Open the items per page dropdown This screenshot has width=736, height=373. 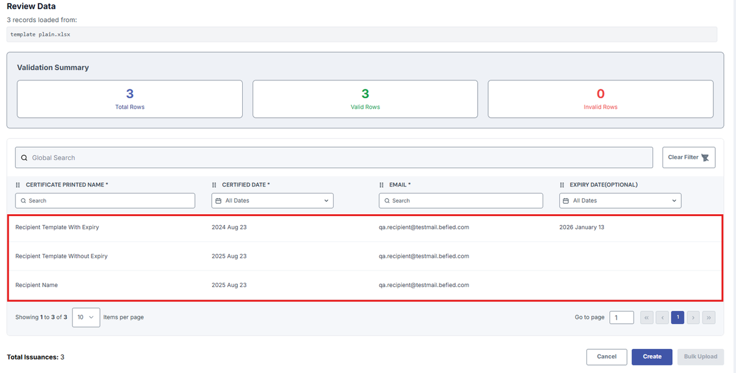click(86, 317)
